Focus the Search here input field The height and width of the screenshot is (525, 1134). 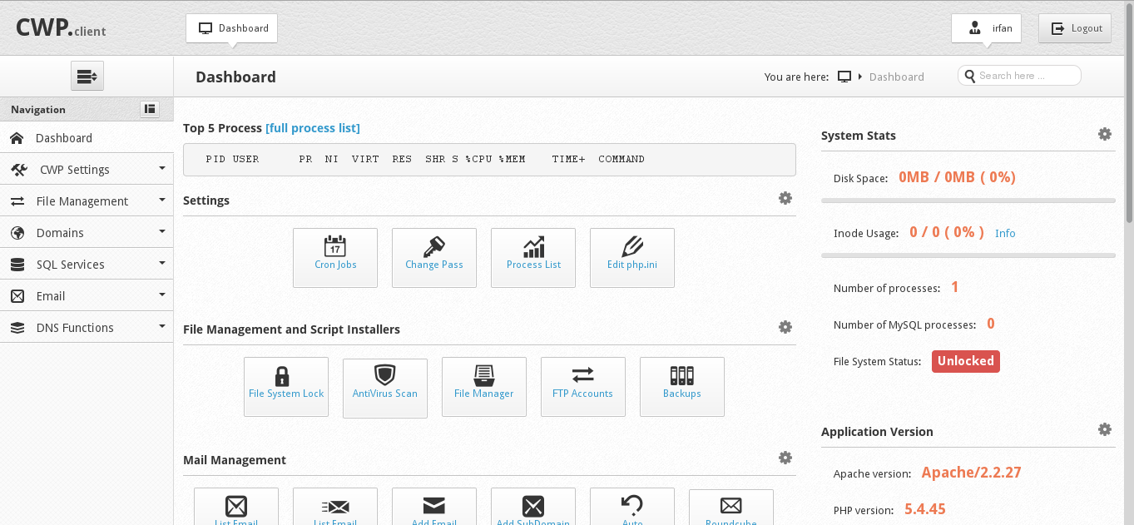[x=1020, y=76]
